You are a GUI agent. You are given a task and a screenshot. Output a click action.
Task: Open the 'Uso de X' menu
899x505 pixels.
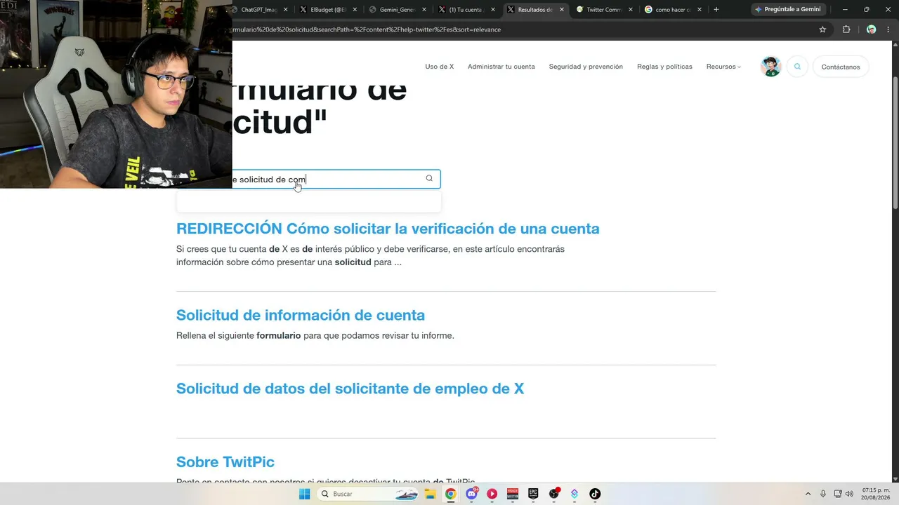coord(440,67)
